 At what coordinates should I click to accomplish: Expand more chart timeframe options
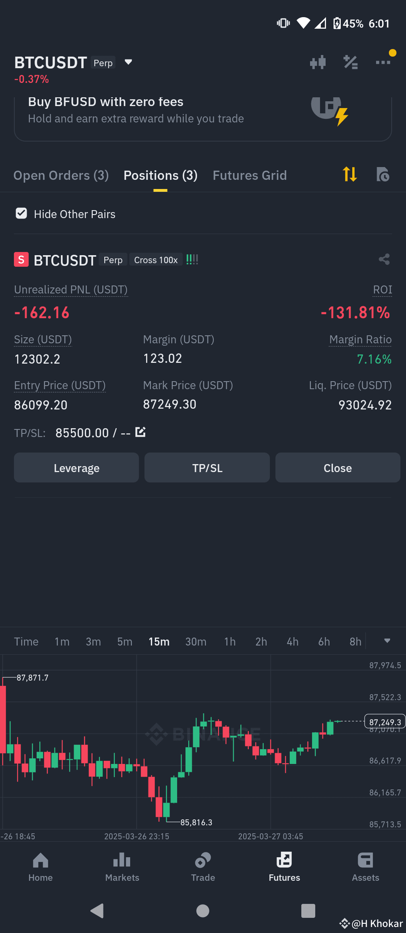(387, 641)
